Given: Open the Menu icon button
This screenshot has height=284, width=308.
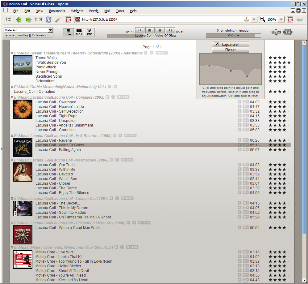Looking at the screenshot, I should point(288,32).
